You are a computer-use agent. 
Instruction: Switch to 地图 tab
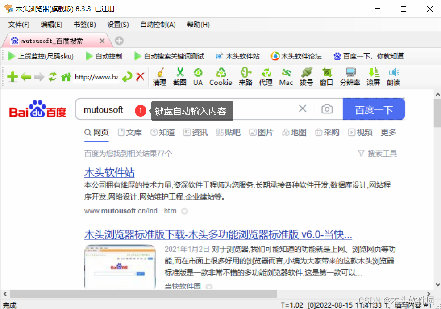294,133
